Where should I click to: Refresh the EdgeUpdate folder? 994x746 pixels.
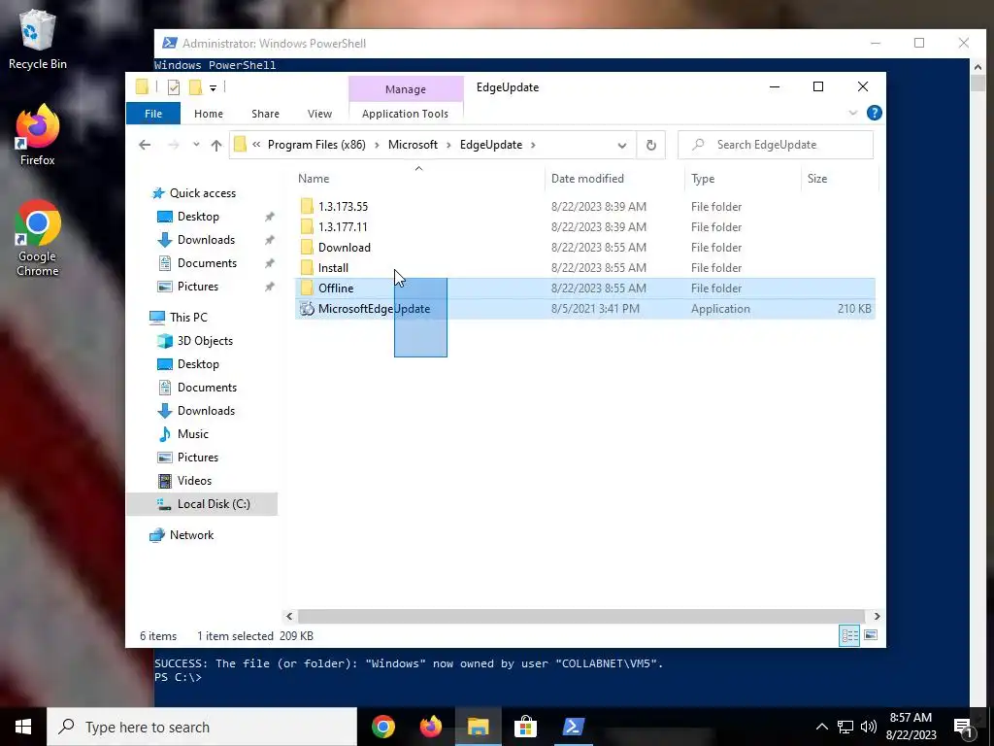click(651, 146)
